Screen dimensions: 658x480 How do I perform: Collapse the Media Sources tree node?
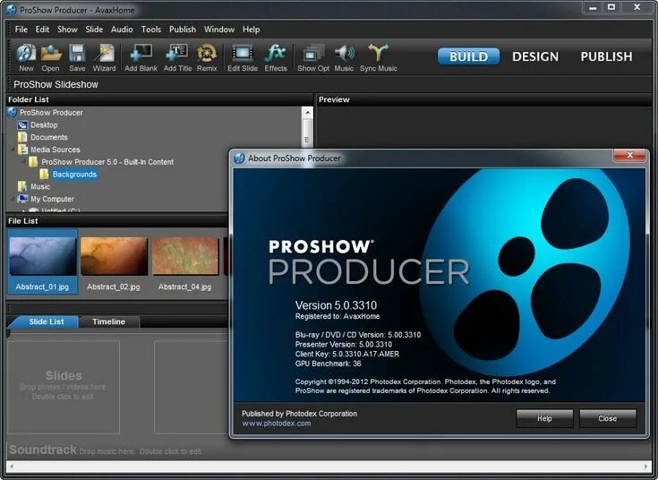point(13,149)
